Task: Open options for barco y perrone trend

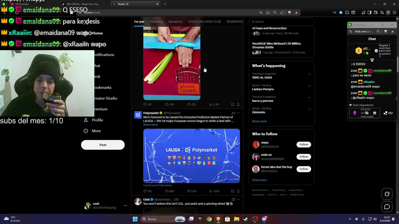Action: (309, 97)
